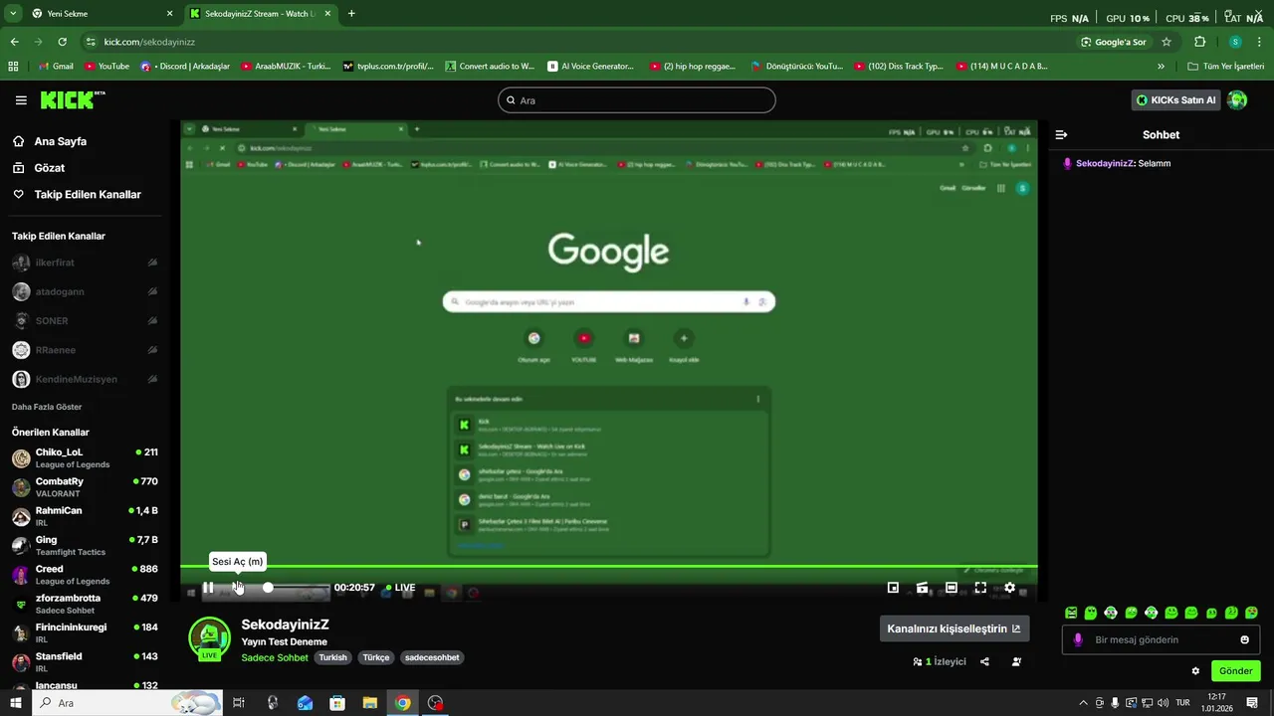
Task: Open RahmiCan IRL channel
Action: point(85,516)
